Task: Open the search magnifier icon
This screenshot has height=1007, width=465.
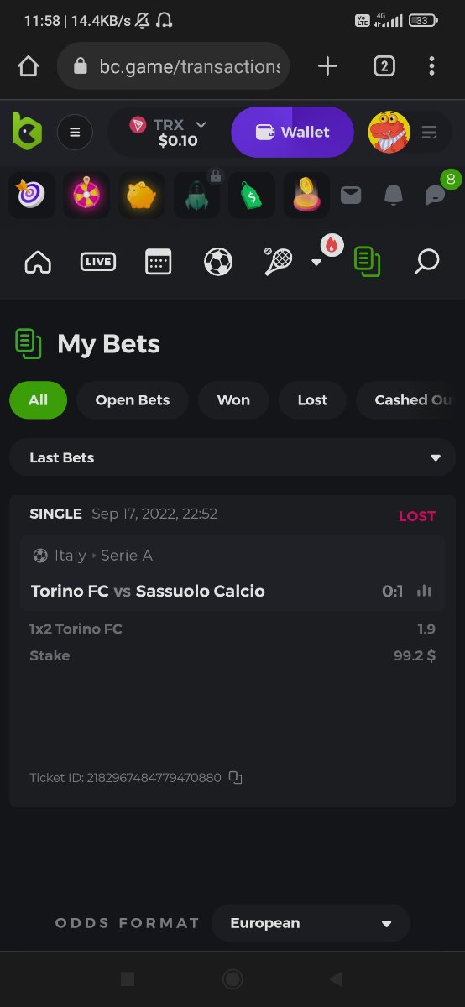Action: coord(426,262)
